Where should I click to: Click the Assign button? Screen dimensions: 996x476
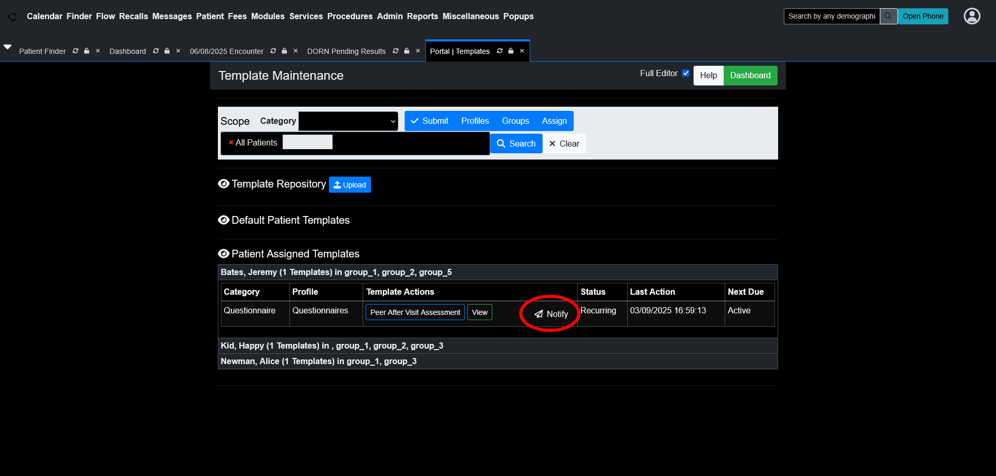(x=554, y=121)
